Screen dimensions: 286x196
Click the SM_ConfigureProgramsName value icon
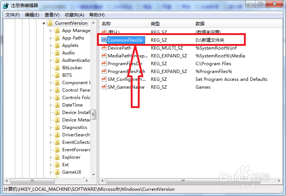click(104, 79)
